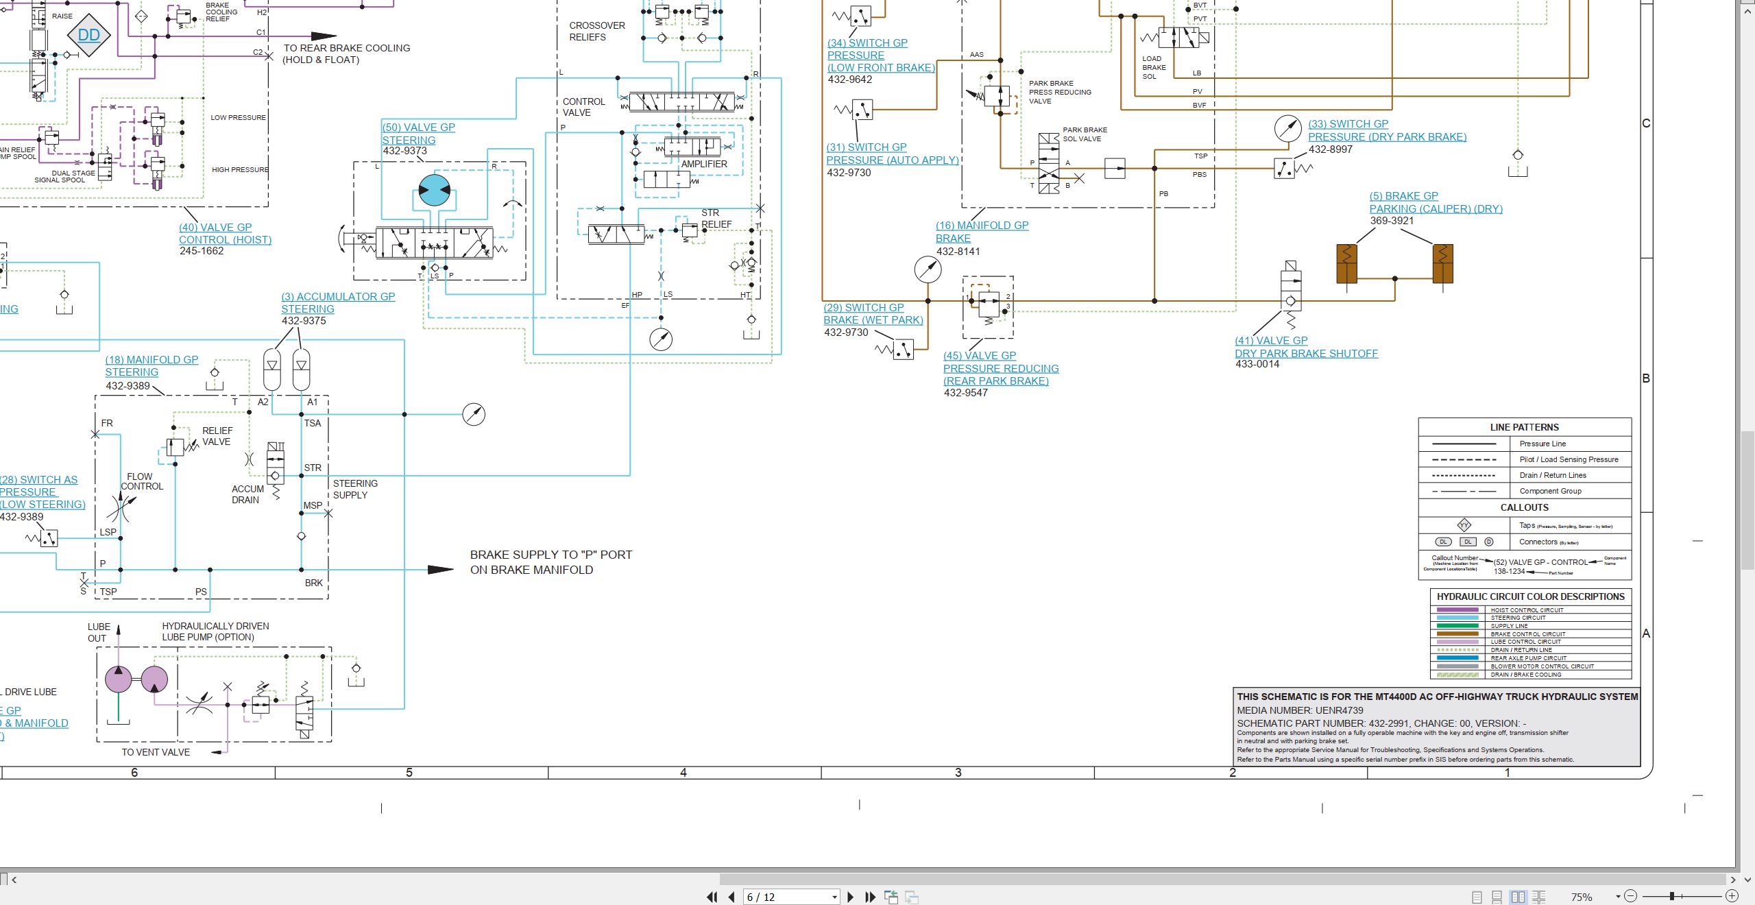Click the zoom out minus icon
The image size is (1755, 905).
click(x=1631, y=896)
